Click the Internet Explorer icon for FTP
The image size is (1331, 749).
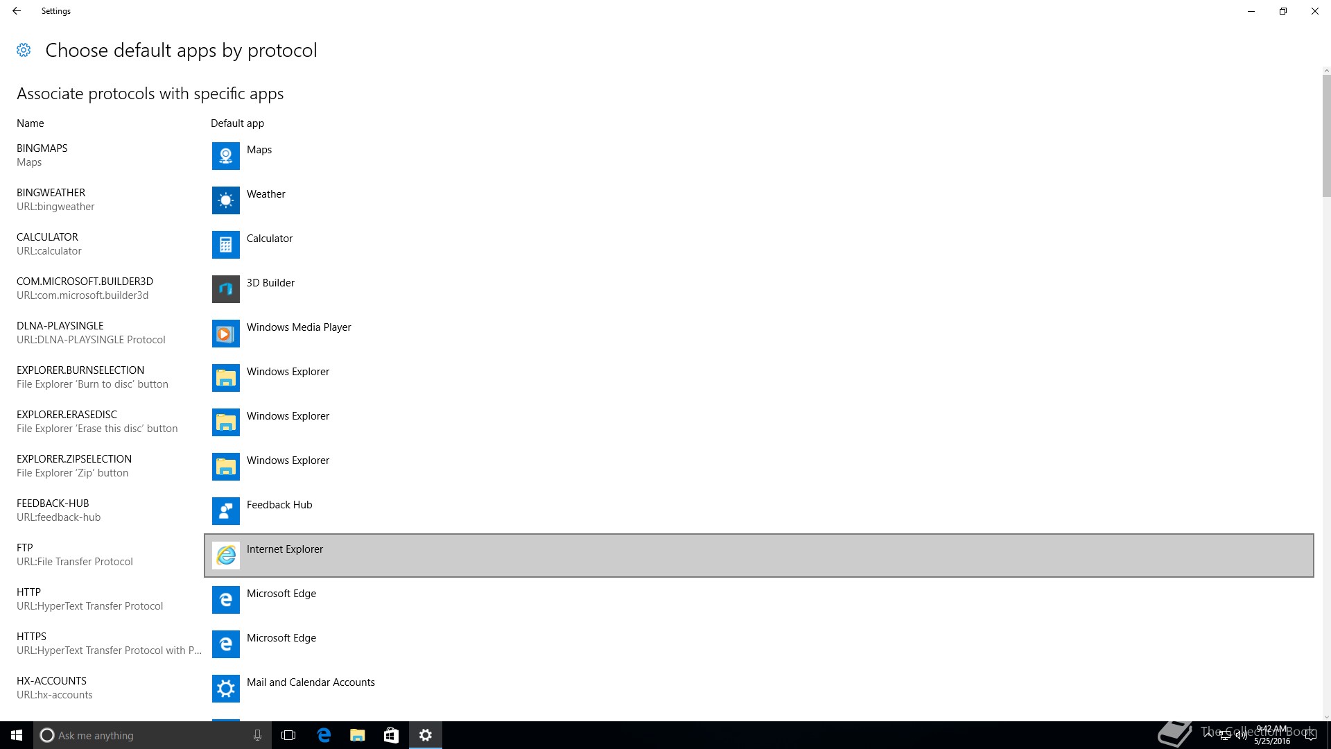(225, 556)
